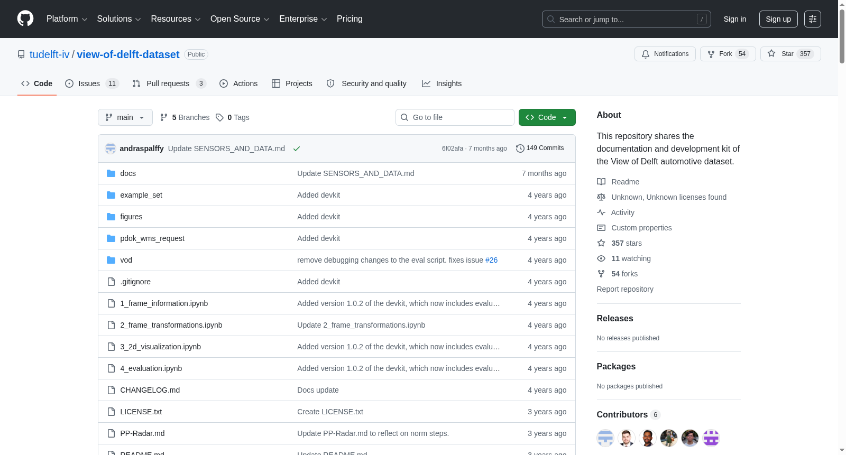846x455 pixels.
Task: Select the 1_frame_information.ipynb file icon
Action: tap(111, 303)
